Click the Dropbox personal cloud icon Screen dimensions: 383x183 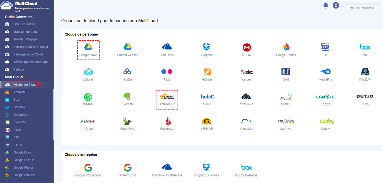point(207,47)
